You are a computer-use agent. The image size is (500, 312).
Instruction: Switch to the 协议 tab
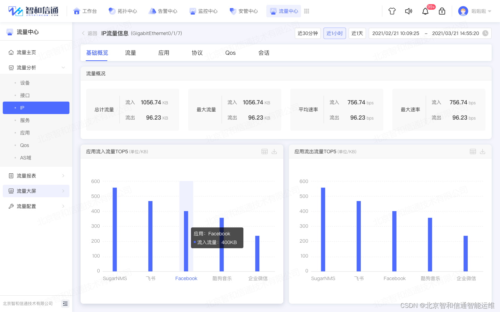(x=197, y=53)
